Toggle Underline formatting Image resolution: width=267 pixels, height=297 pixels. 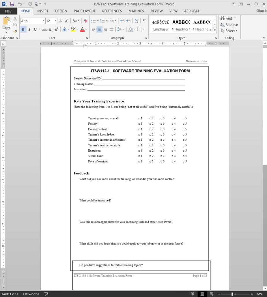tap(35, 29)
